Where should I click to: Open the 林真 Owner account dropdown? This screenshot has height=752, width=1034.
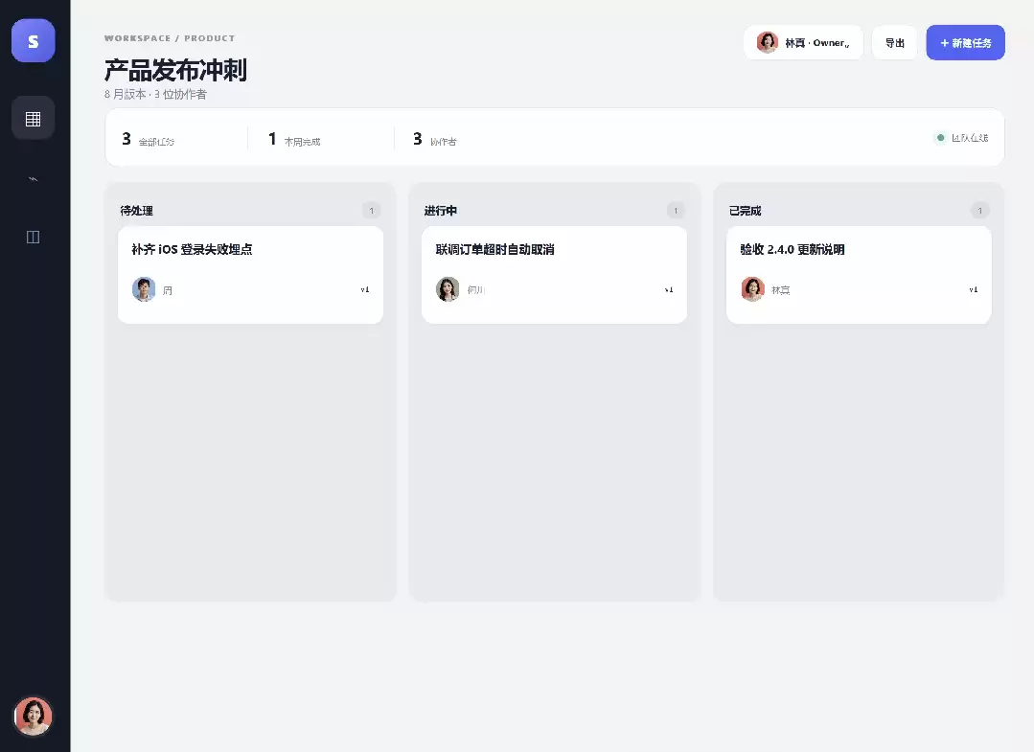[x=803, y=43]
